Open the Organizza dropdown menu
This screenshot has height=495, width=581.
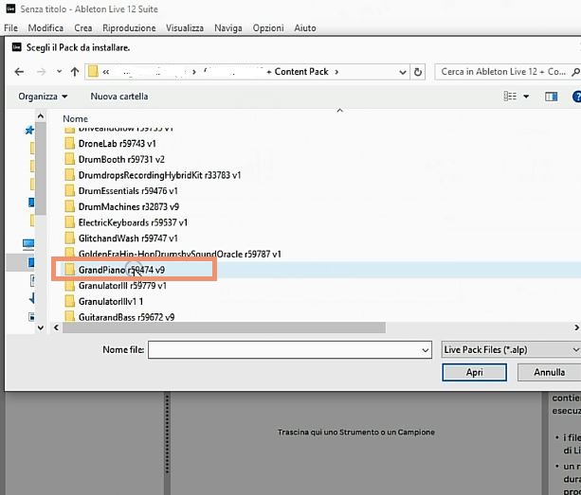pos(43,97)
